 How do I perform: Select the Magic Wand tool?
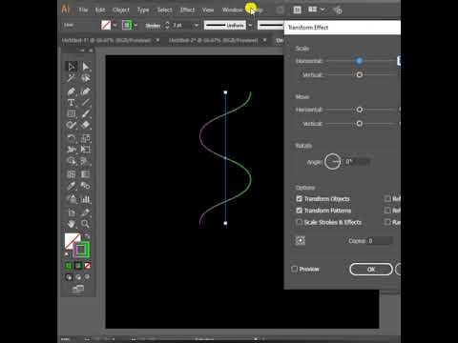coord(72,78)
